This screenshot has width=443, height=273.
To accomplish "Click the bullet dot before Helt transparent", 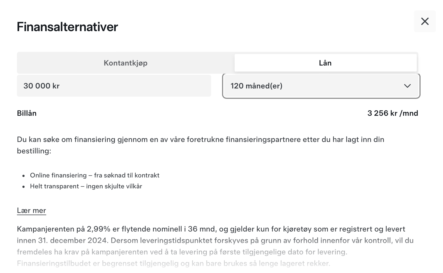I will coord(24,187).
